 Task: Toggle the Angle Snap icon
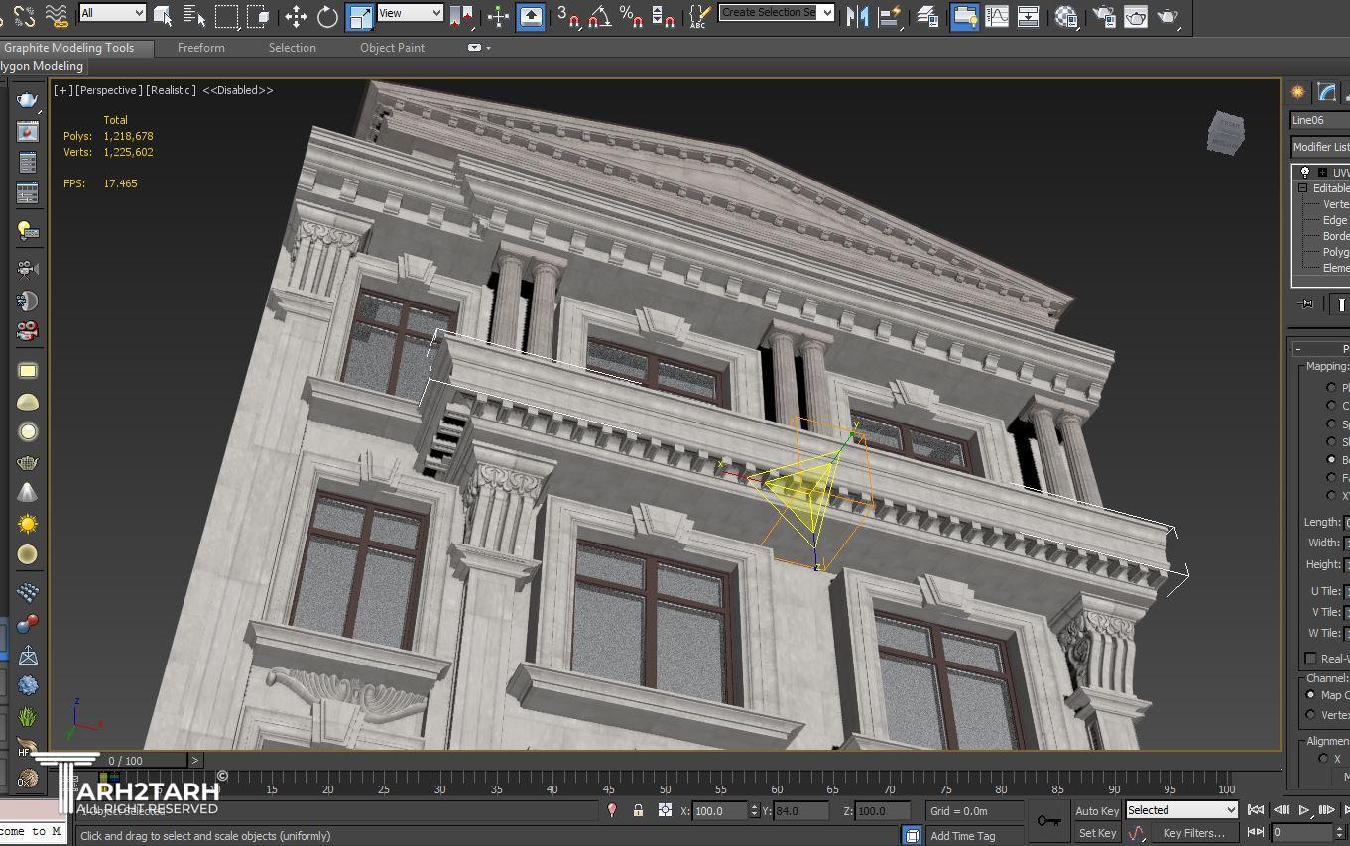[599, 16]
